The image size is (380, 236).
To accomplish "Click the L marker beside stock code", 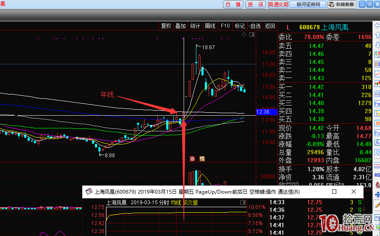I will 288,28.
